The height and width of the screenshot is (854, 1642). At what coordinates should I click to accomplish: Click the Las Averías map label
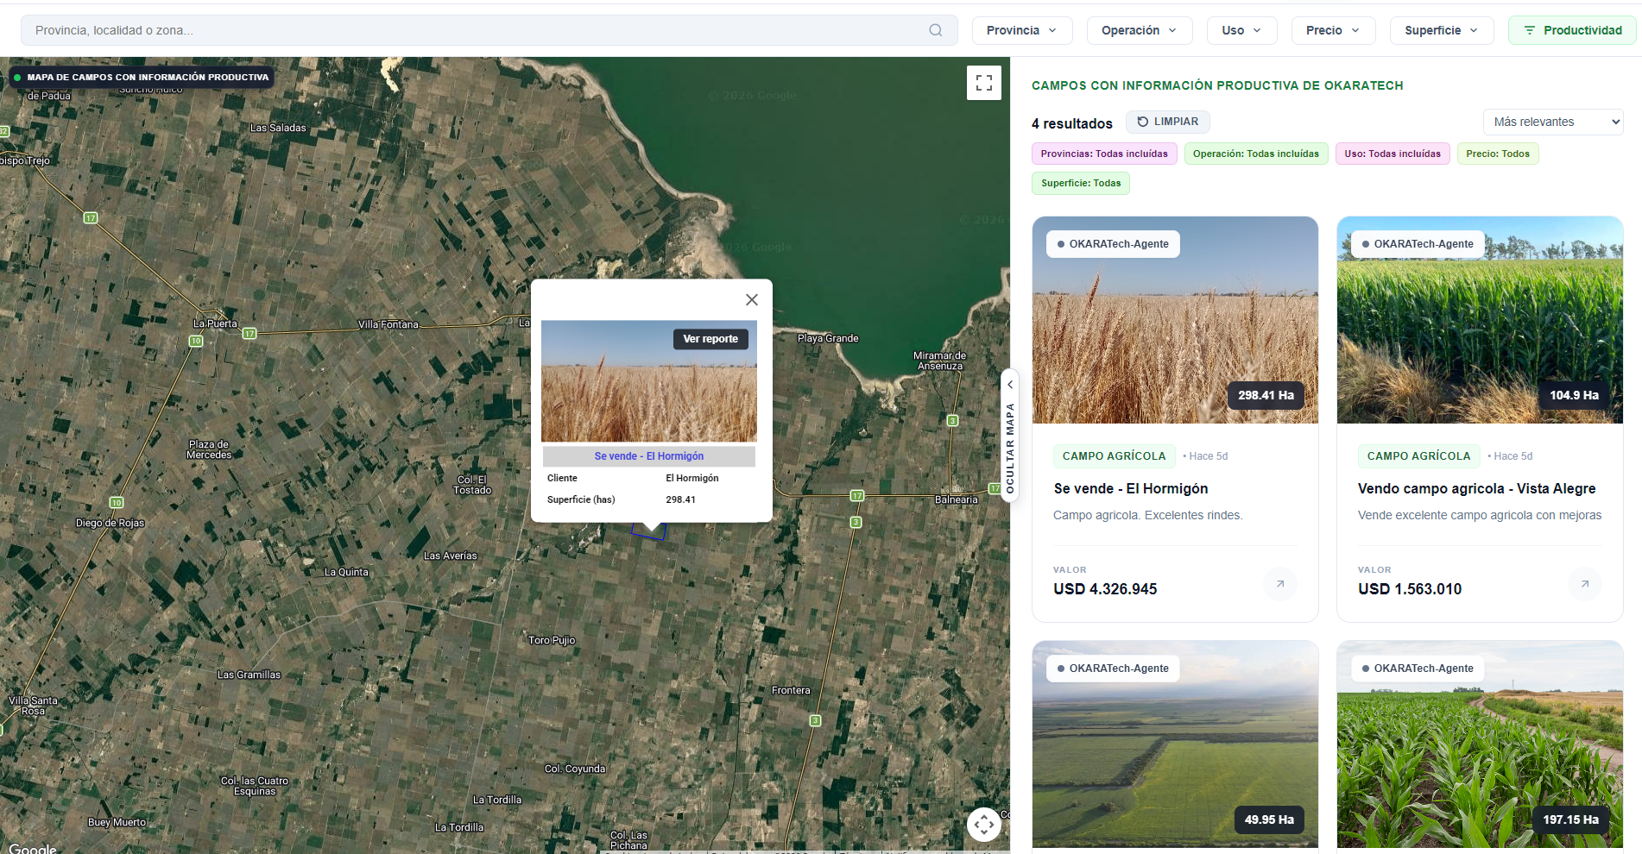[x=450, y=556]
